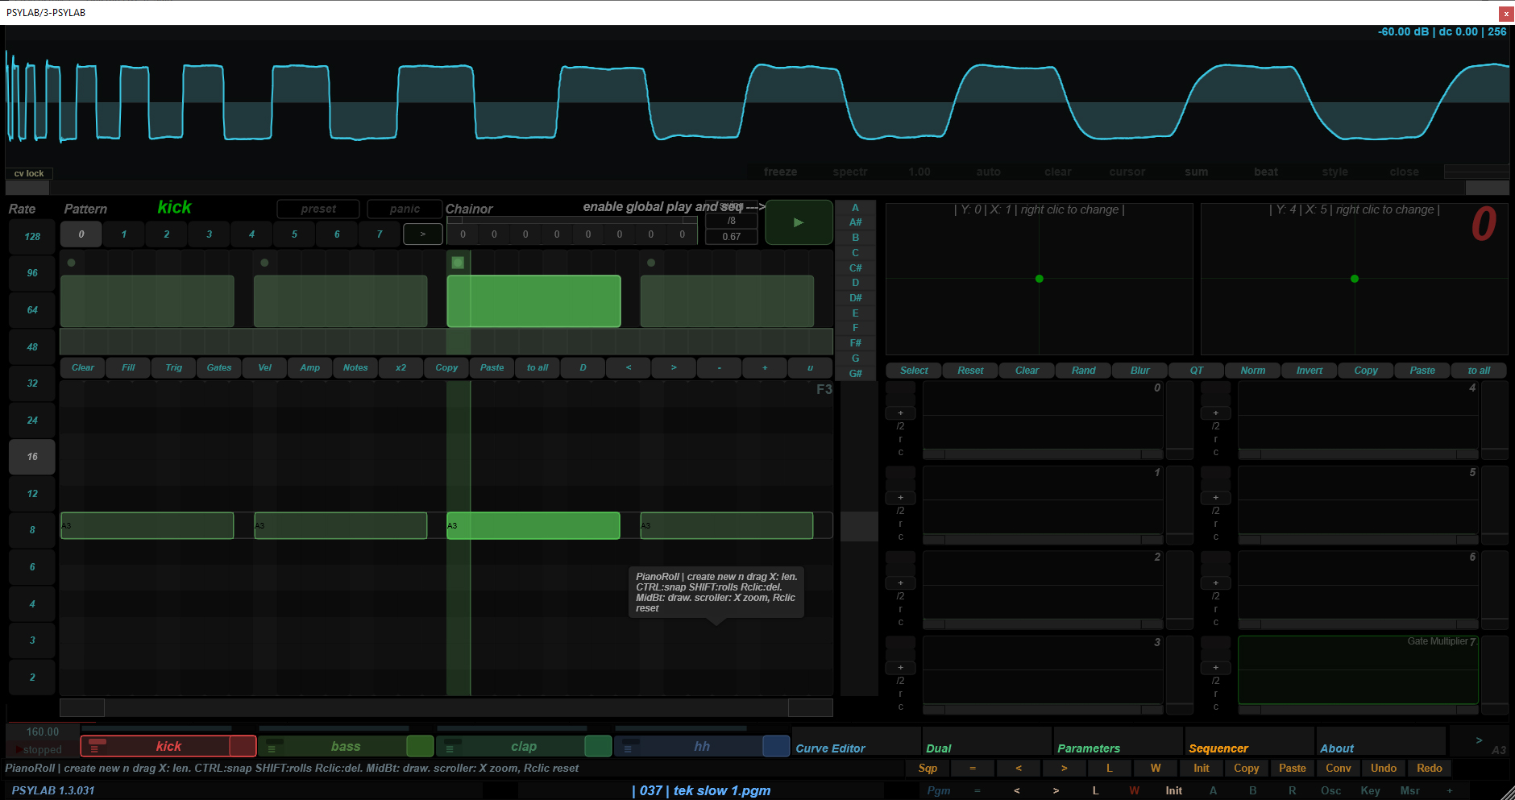Click the pattern chain > arrow button

coord(422,234)
